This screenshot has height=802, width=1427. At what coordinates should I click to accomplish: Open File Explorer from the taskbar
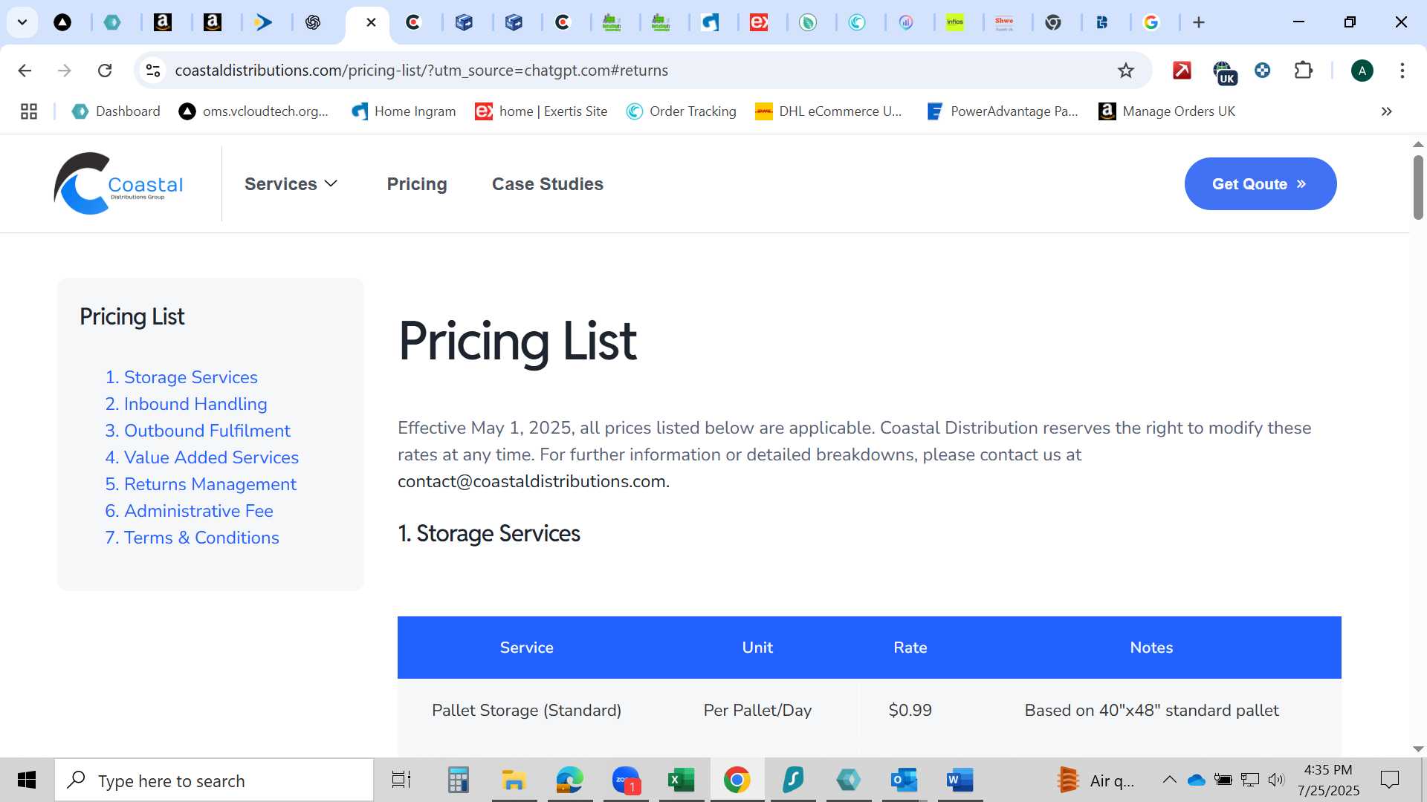click(514, 780)
